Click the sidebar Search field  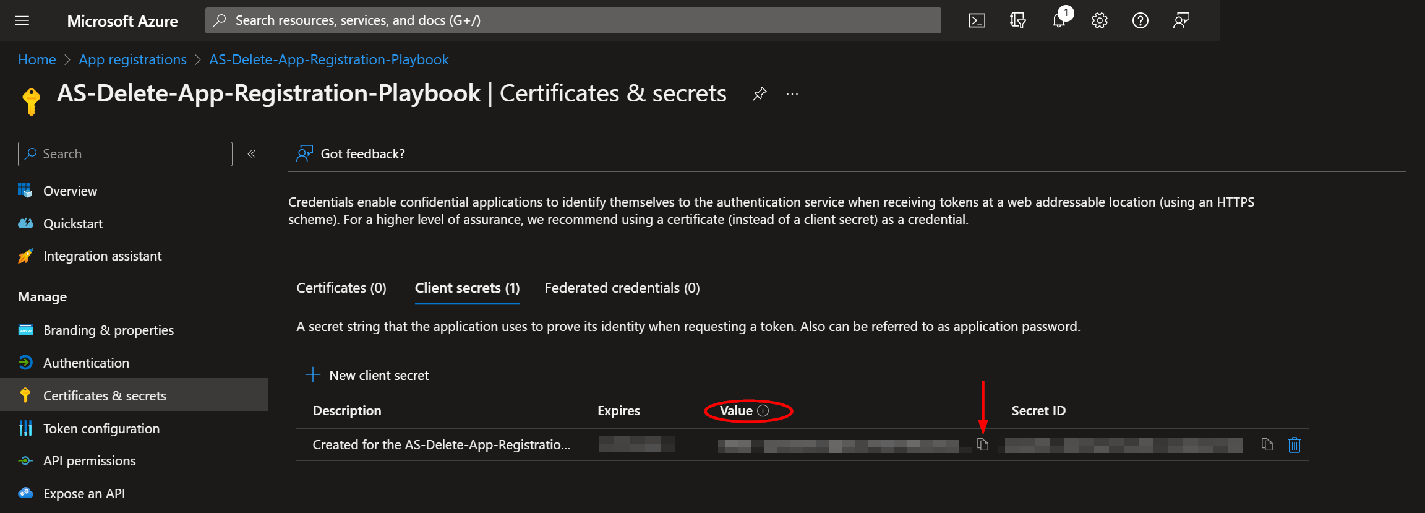(125, 154)
